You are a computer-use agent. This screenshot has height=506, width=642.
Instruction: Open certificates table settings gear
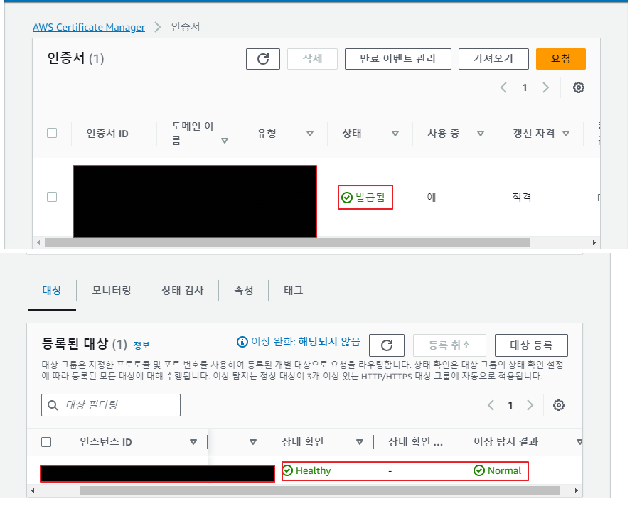[x=578, y=87]
